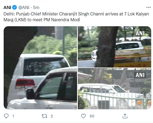Click the retweet count 2

pos(52,116)
